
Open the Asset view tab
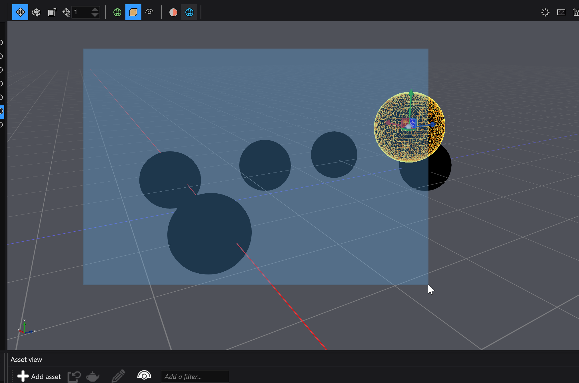(x=26, y=360)
